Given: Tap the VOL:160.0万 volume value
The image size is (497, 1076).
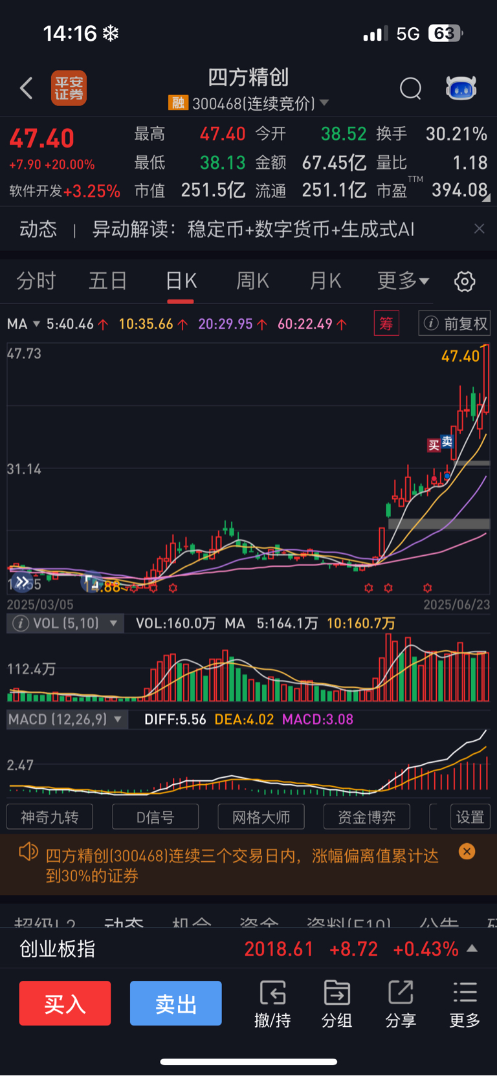Looking at the screenshot, I should click(x=175, y=623).
